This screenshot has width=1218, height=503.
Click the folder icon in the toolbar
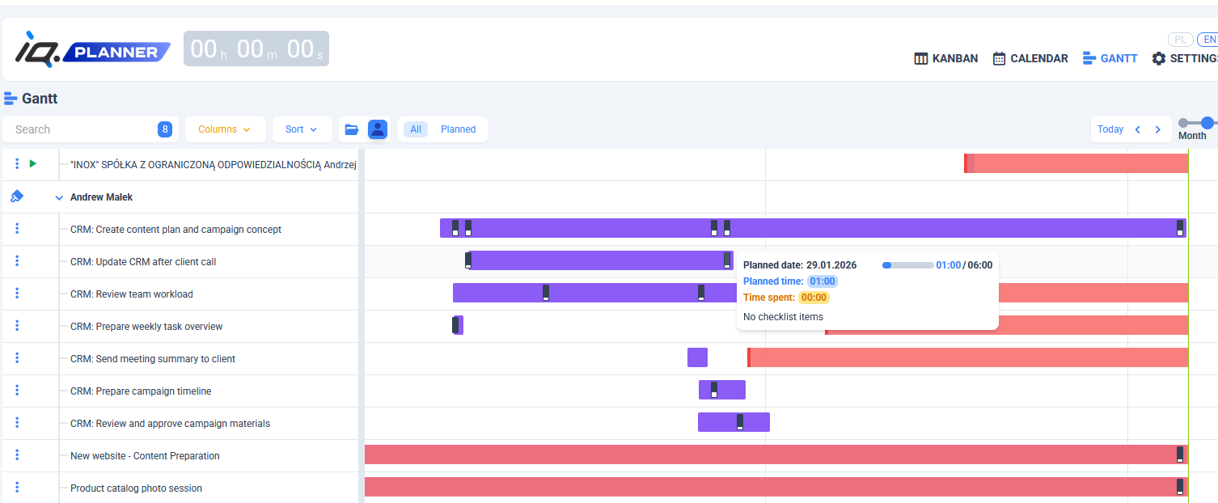tap(351, 129)
